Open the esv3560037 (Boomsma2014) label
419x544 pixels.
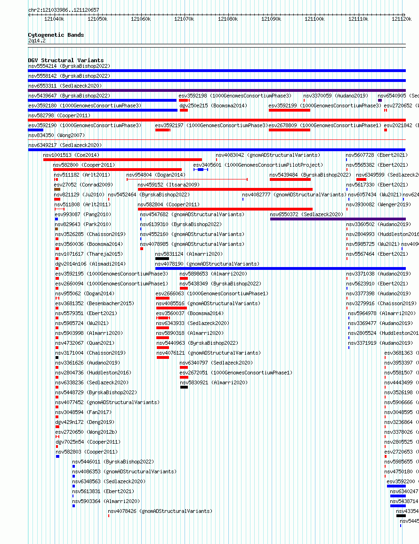click(190, 313)
